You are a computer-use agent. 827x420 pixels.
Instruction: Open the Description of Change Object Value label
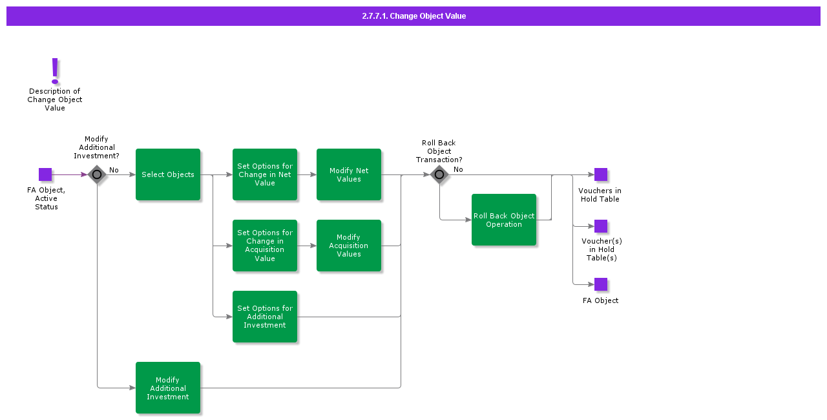54,100
